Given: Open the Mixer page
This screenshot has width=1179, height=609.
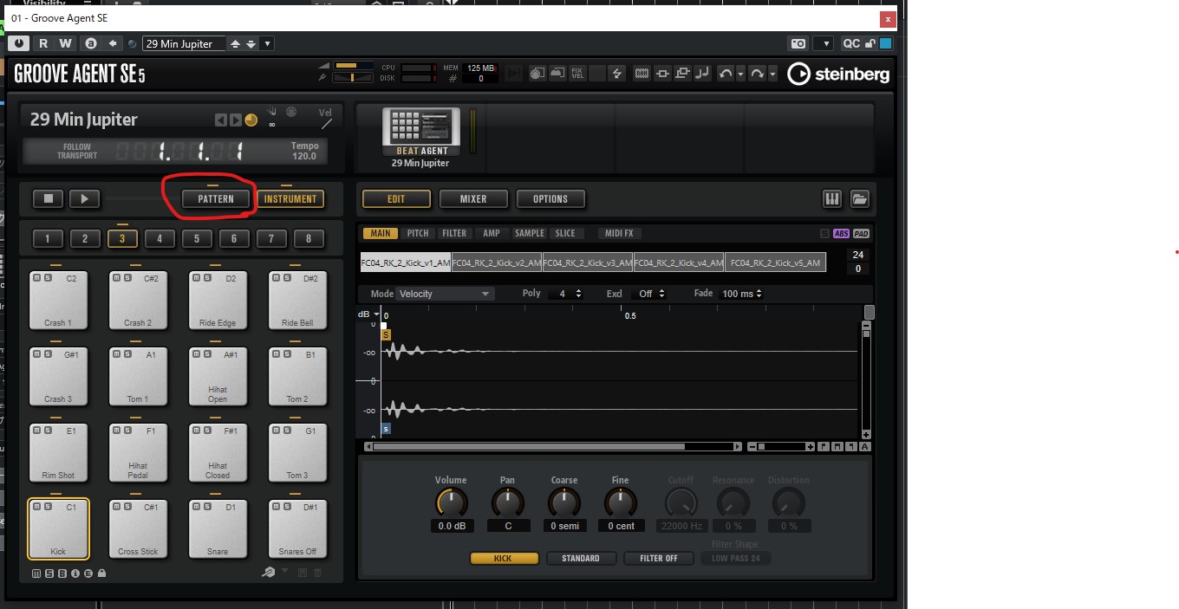Looking at the screenshot, I should point(473,198).
